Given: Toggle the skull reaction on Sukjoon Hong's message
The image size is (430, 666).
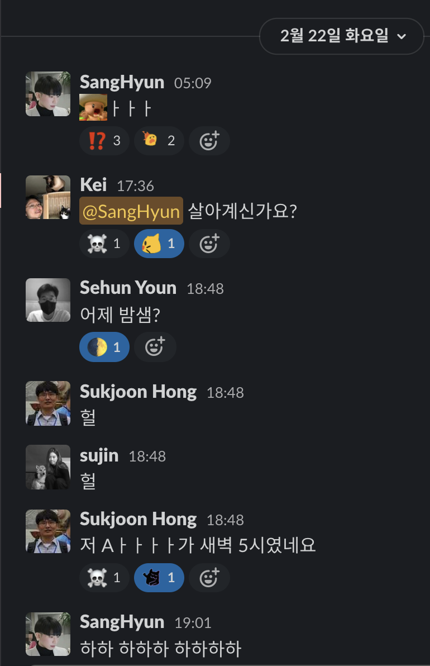Looking at the screenshot, I should (x=104, y=578).
